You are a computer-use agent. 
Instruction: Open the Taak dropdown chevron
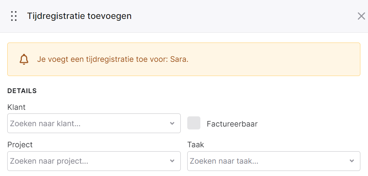point(352,161)
